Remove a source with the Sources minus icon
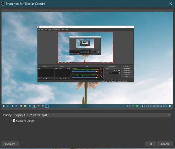The image size is (175, 149). tap(58, 78)
